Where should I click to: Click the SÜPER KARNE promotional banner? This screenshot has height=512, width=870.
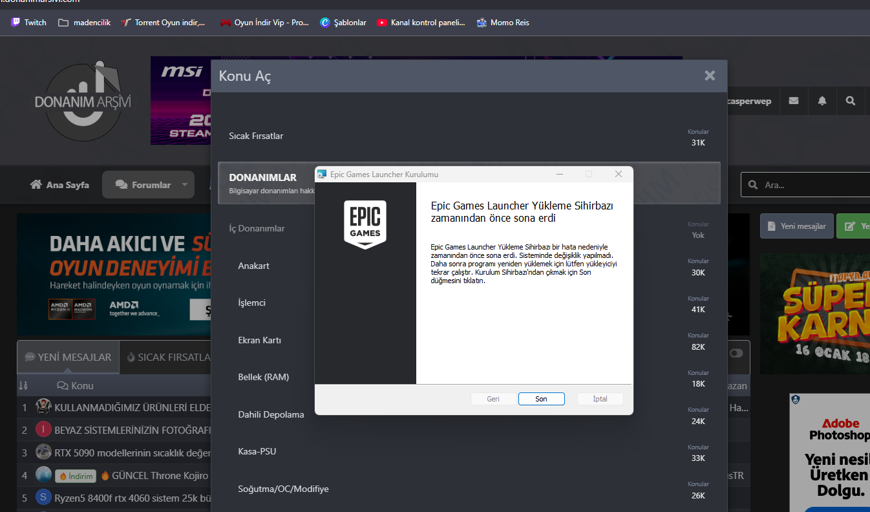point(815,314)
